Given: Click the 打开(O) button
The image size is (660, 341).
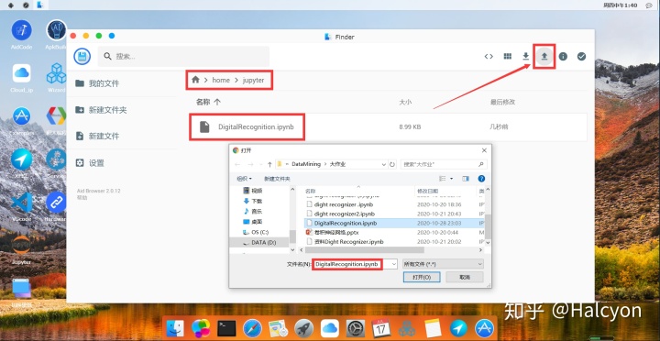Looking at the screenshot, I should [x=422, y=278].
